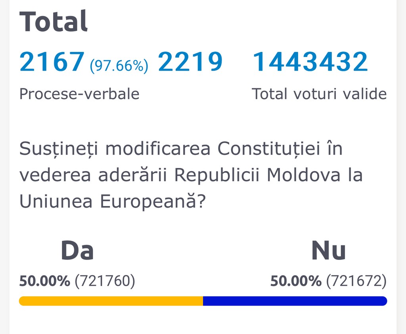Click the 50.00% figure under Nu
This screenshot has width=406, height=334.
(296, 281)
